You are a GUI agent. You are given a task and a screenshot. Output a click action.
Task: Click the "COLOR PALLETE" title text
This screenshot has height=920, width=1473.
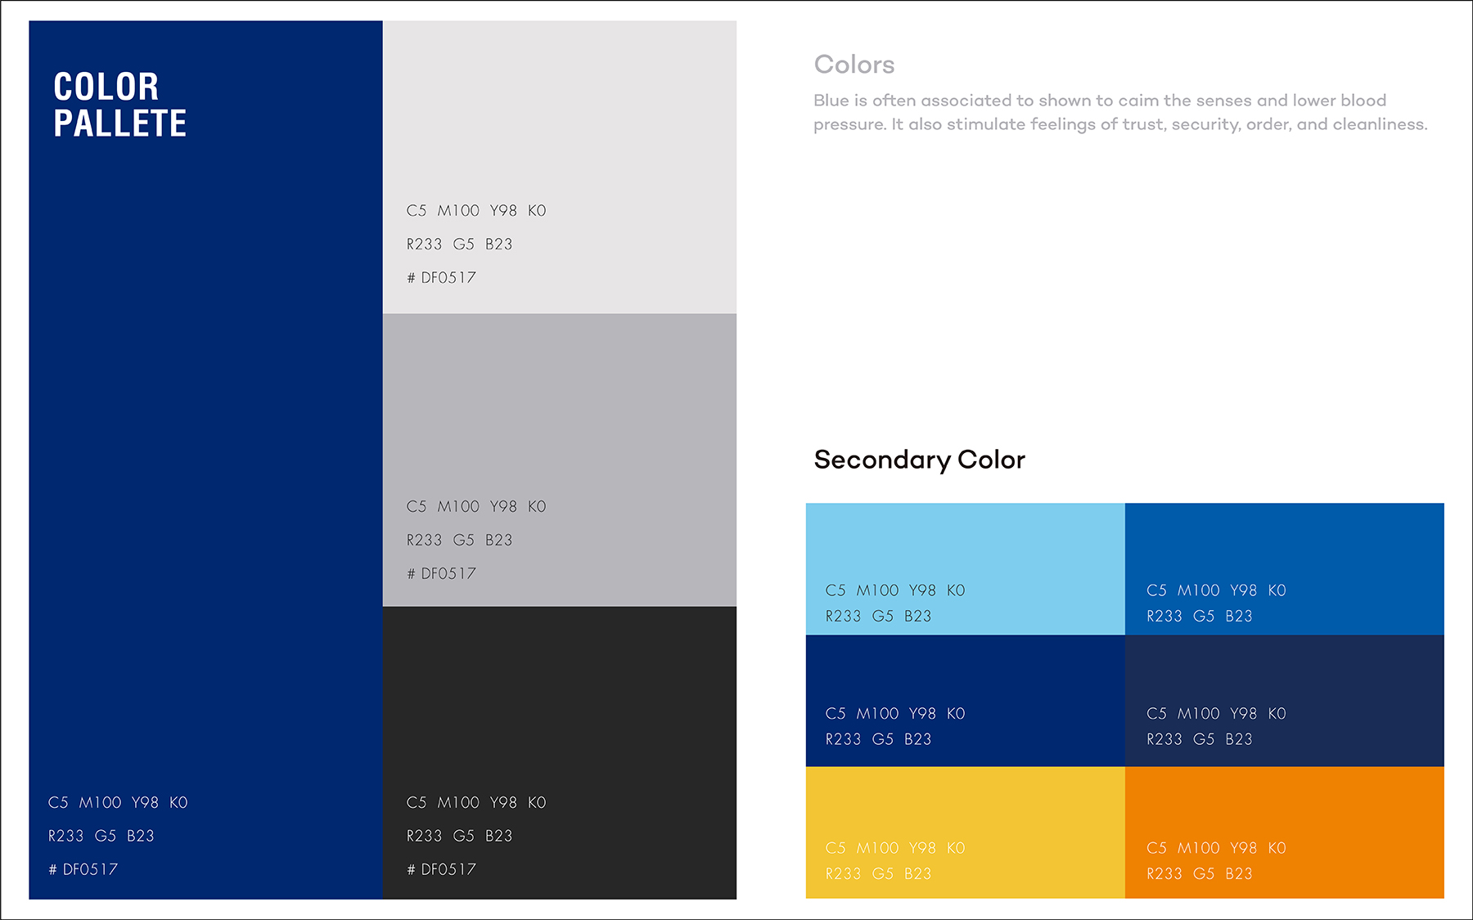coord(120,105)
